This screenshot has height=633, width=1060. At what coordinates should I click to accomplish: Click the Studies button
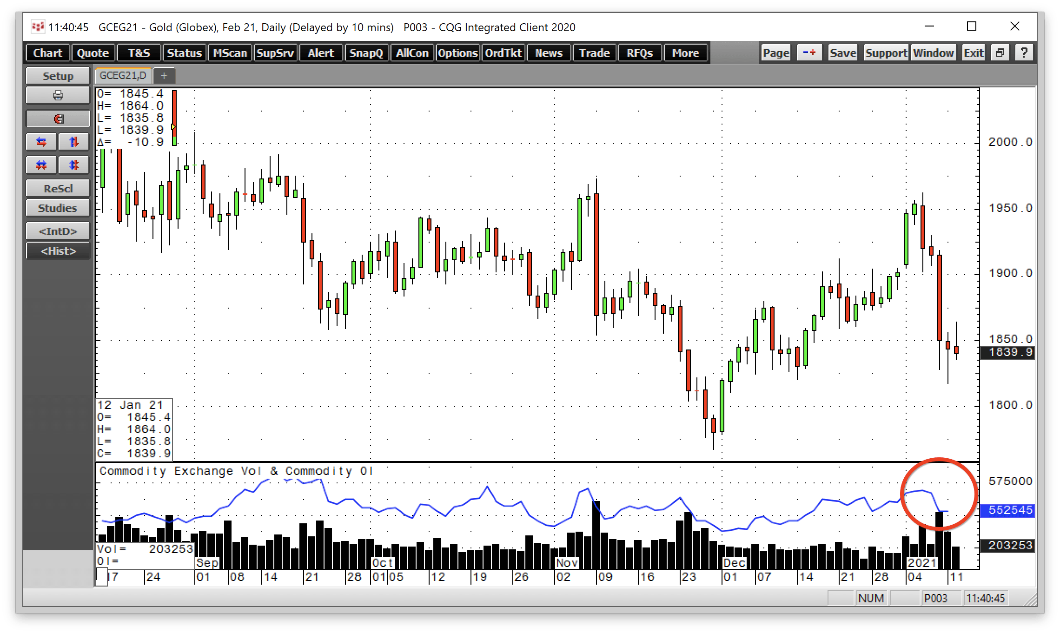point(58,208)
